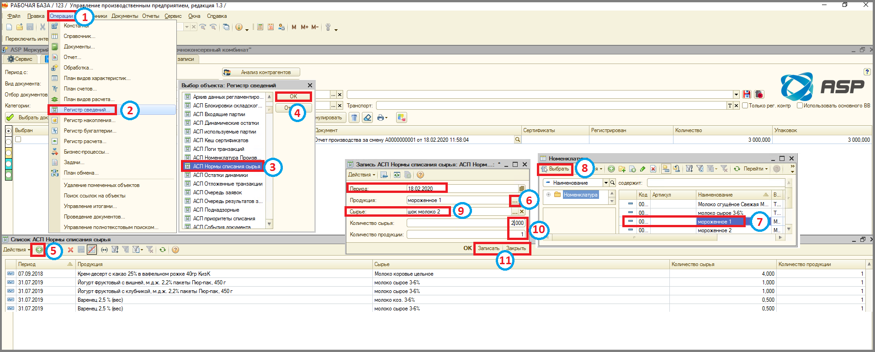Click the Записать button
The width and height of the screenshot is (875, 352).
(488, 248)
